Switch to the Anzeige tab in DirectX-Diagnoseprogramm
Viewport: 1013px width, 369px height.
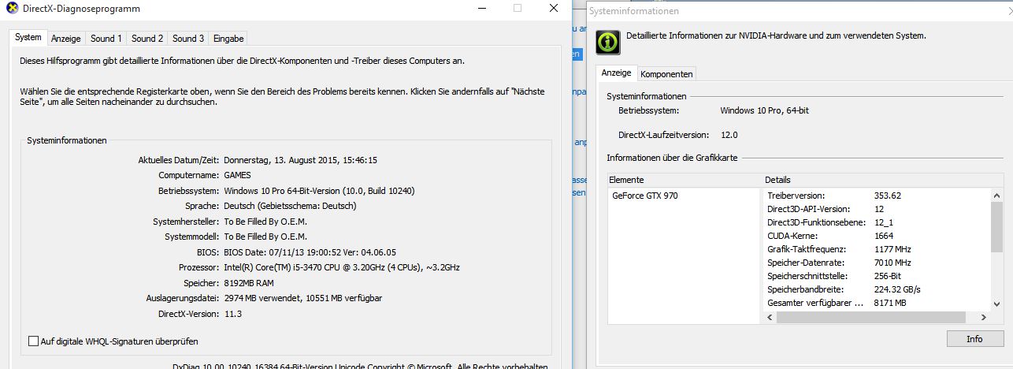coord(66,38)
